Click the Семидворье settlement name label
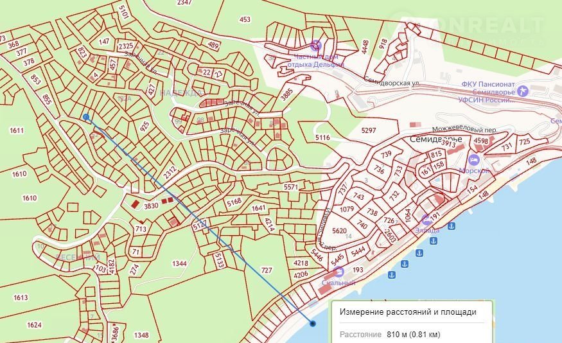This screenshot has height=343, width=562. (x=436, y=139)
